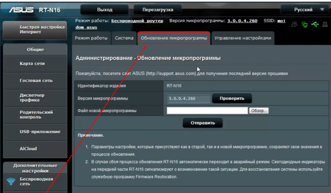The height and width of the screenshot is (193, 331).
Task: Click the guest network users status icon
Action: pos(294,24)
